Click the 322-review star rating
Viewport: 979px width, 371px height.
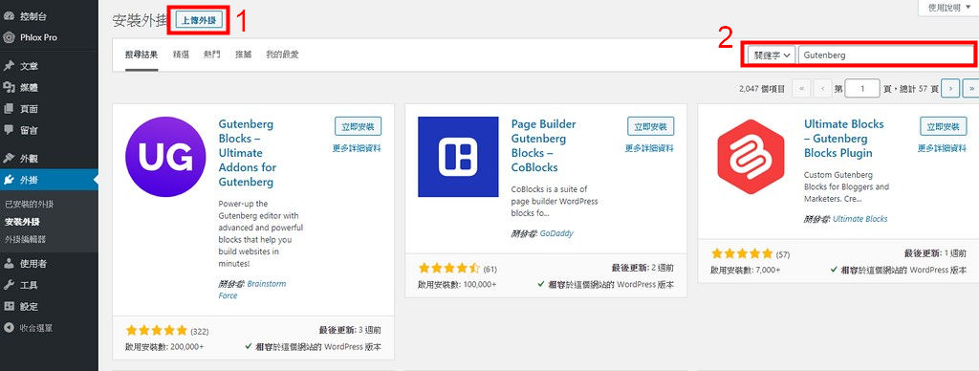pos(156,331)
